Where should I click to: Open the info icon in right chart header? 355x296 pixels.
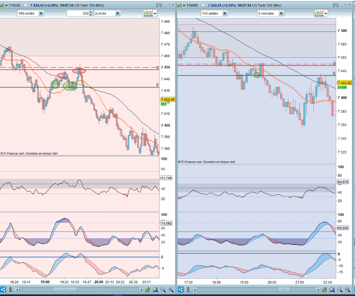tap(203, 5)
